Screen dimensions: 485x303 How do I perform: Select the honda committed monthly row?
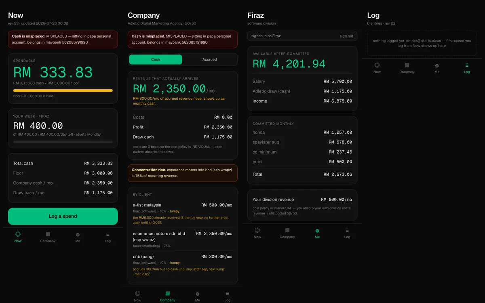[x=302, y=132]
